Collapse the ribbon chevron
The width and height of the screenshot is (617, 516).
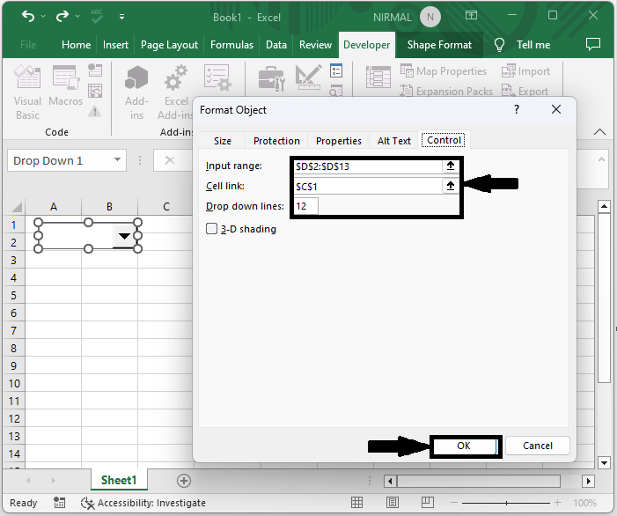[599, 132]
